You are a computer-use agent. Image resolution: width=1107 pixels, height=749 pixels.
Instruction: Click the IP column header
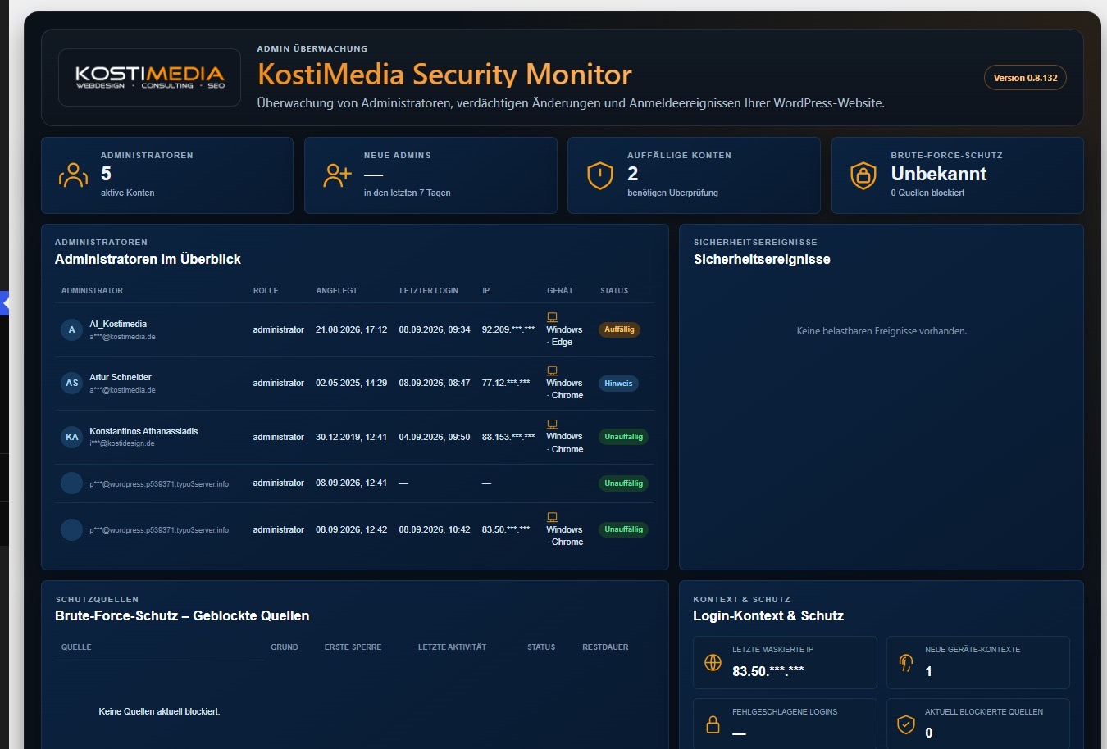(x=486, y=291)
